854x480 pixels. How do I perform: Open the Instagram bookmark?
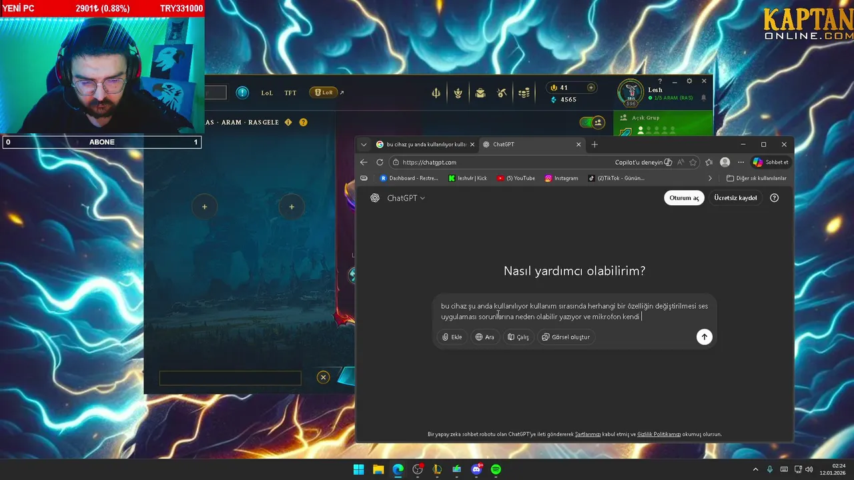[561, 178]
